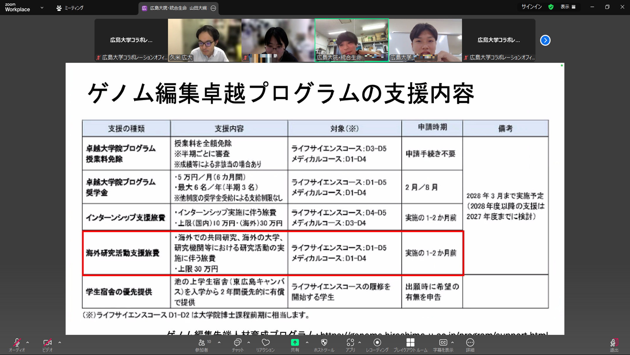
Task: Open Reactions heart icon
Action: click(x=265, y=343)
